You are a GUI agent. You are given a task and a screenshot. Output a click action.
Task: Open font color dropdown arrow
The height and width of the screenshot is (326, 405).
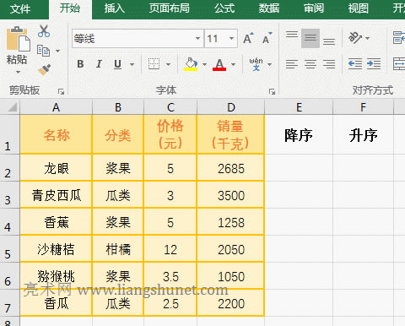click(233, 64)
